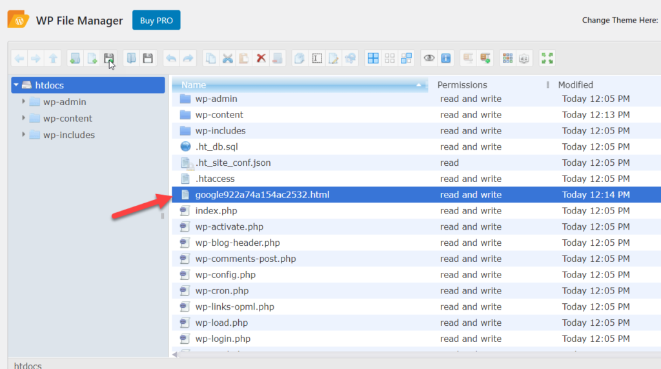Create a new file from the toolbar
The image size is (661, 369).
pos(92,58)
